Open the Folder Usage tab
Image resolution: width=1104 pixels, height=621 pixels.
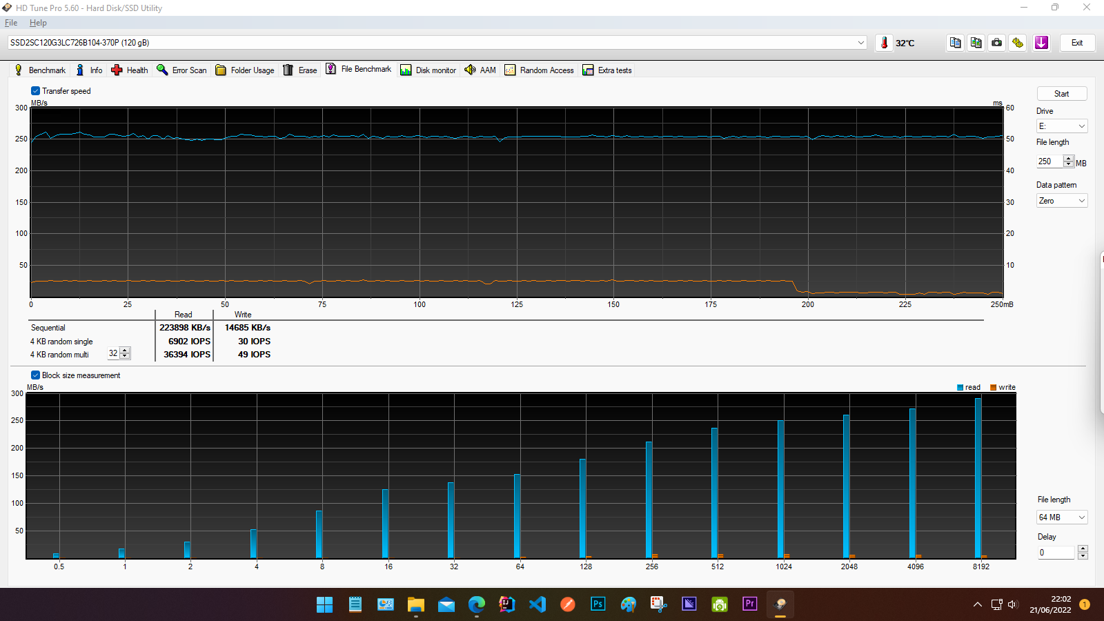click(245, 70)
